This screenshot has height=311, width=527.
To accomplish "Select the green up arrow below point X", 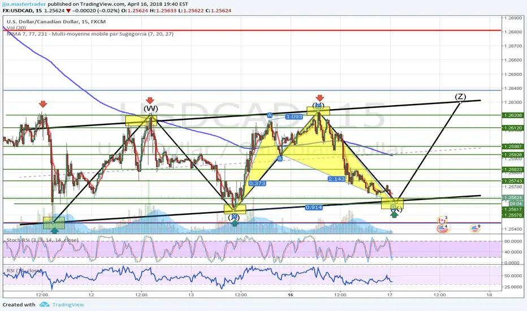I will [x=234, y=223].
